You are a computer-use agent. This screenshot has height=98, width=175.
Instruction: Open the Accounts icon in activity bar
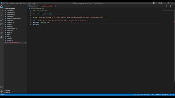(1, 87)
